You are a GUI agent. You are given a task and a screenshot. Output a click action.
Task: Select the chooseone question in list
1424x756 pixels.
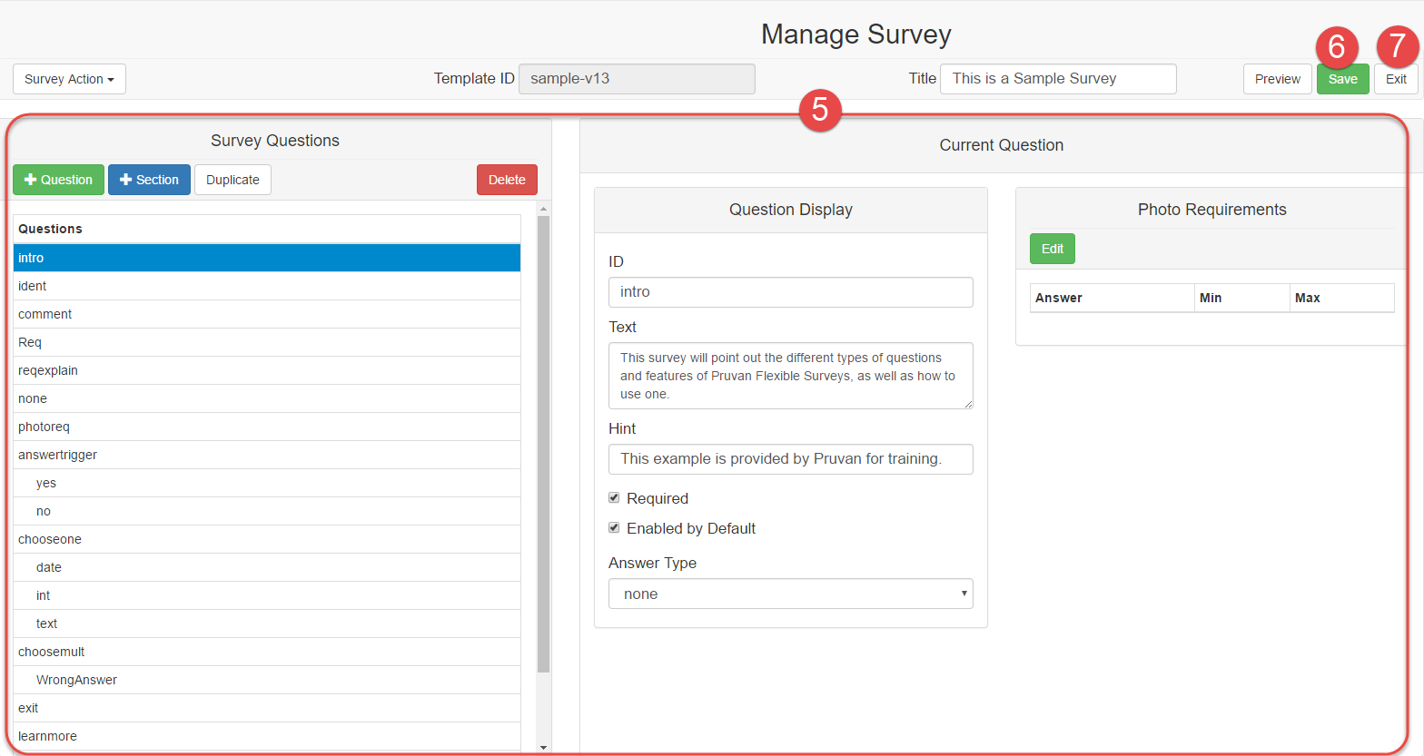[50, 539]
